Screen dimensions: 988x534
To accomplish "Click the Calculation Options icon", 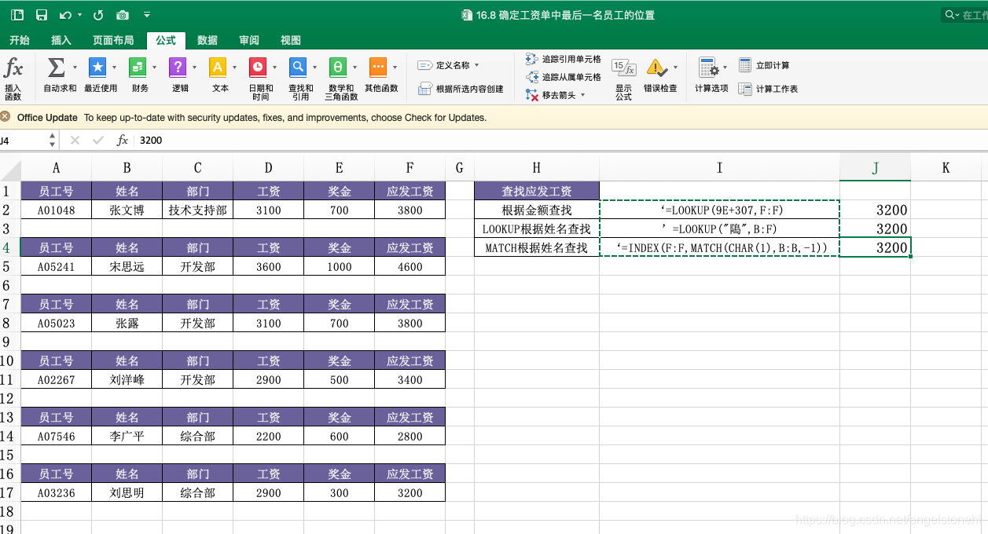I will tap(708, 68).
